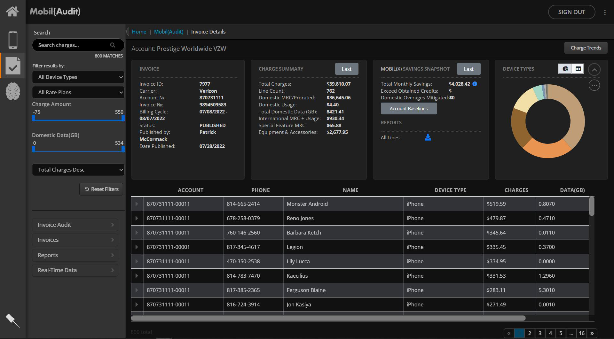614x339 pixels.
Task: Select the audit checkmark sidebar icon
Action: 13,65
